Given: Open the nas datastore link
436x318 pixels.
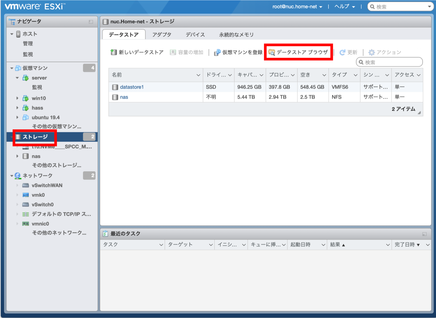Looking at the screenshot, I should (x=124, y=97).
